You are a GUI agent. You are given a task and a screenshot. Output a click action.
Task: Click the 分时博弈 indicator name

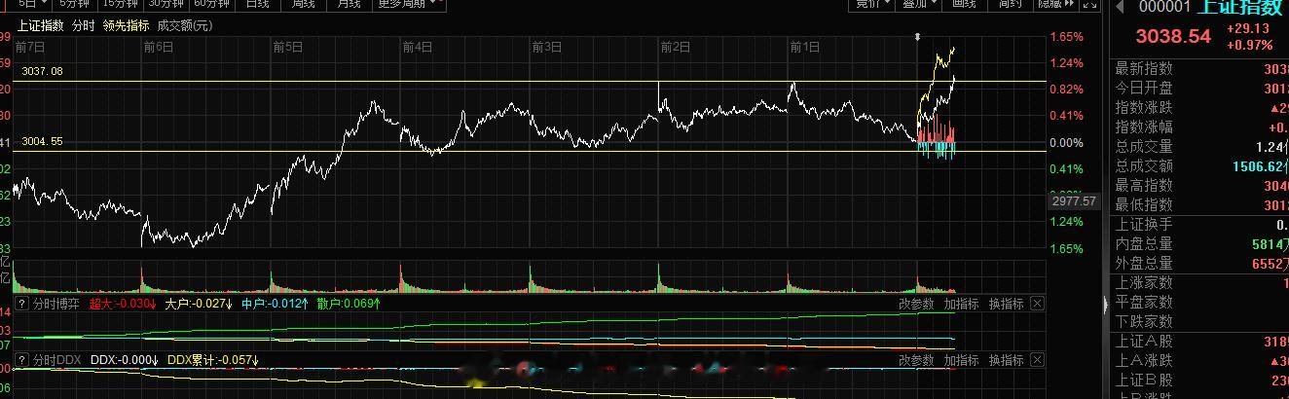[56, 304]
